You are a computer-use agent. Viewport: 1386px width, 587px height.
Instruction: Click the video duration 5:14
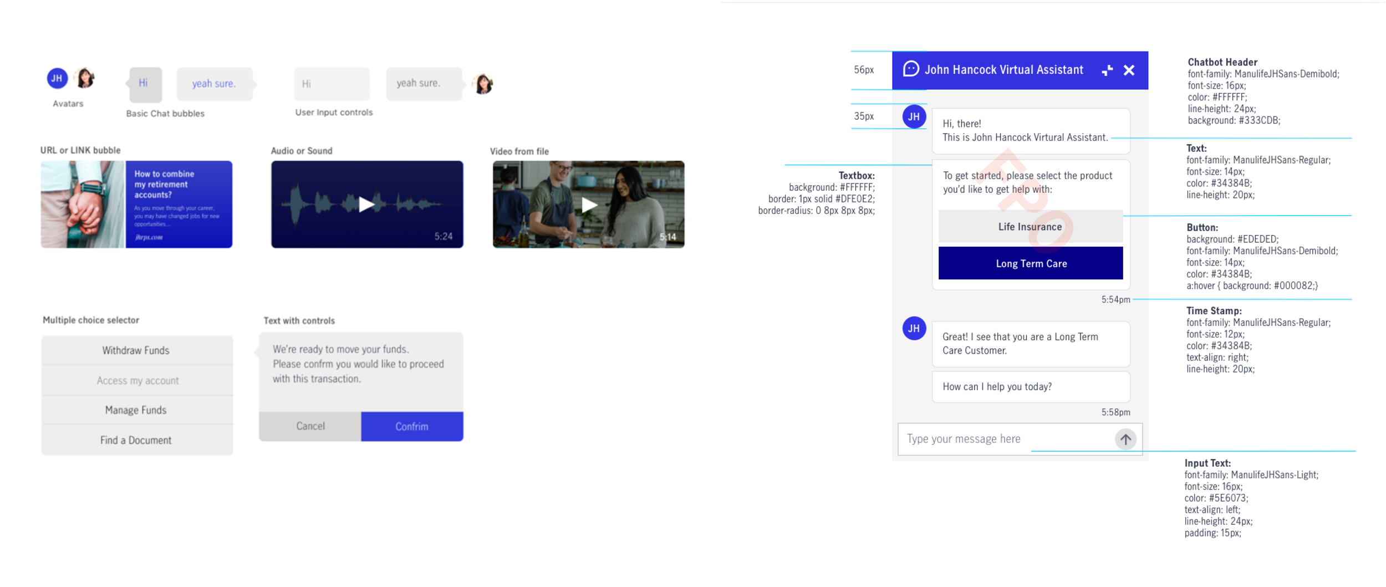[x=667, y=237]
